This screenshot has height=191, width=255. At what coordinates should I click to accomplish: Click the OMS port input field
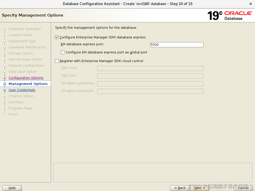pos(150,76)
